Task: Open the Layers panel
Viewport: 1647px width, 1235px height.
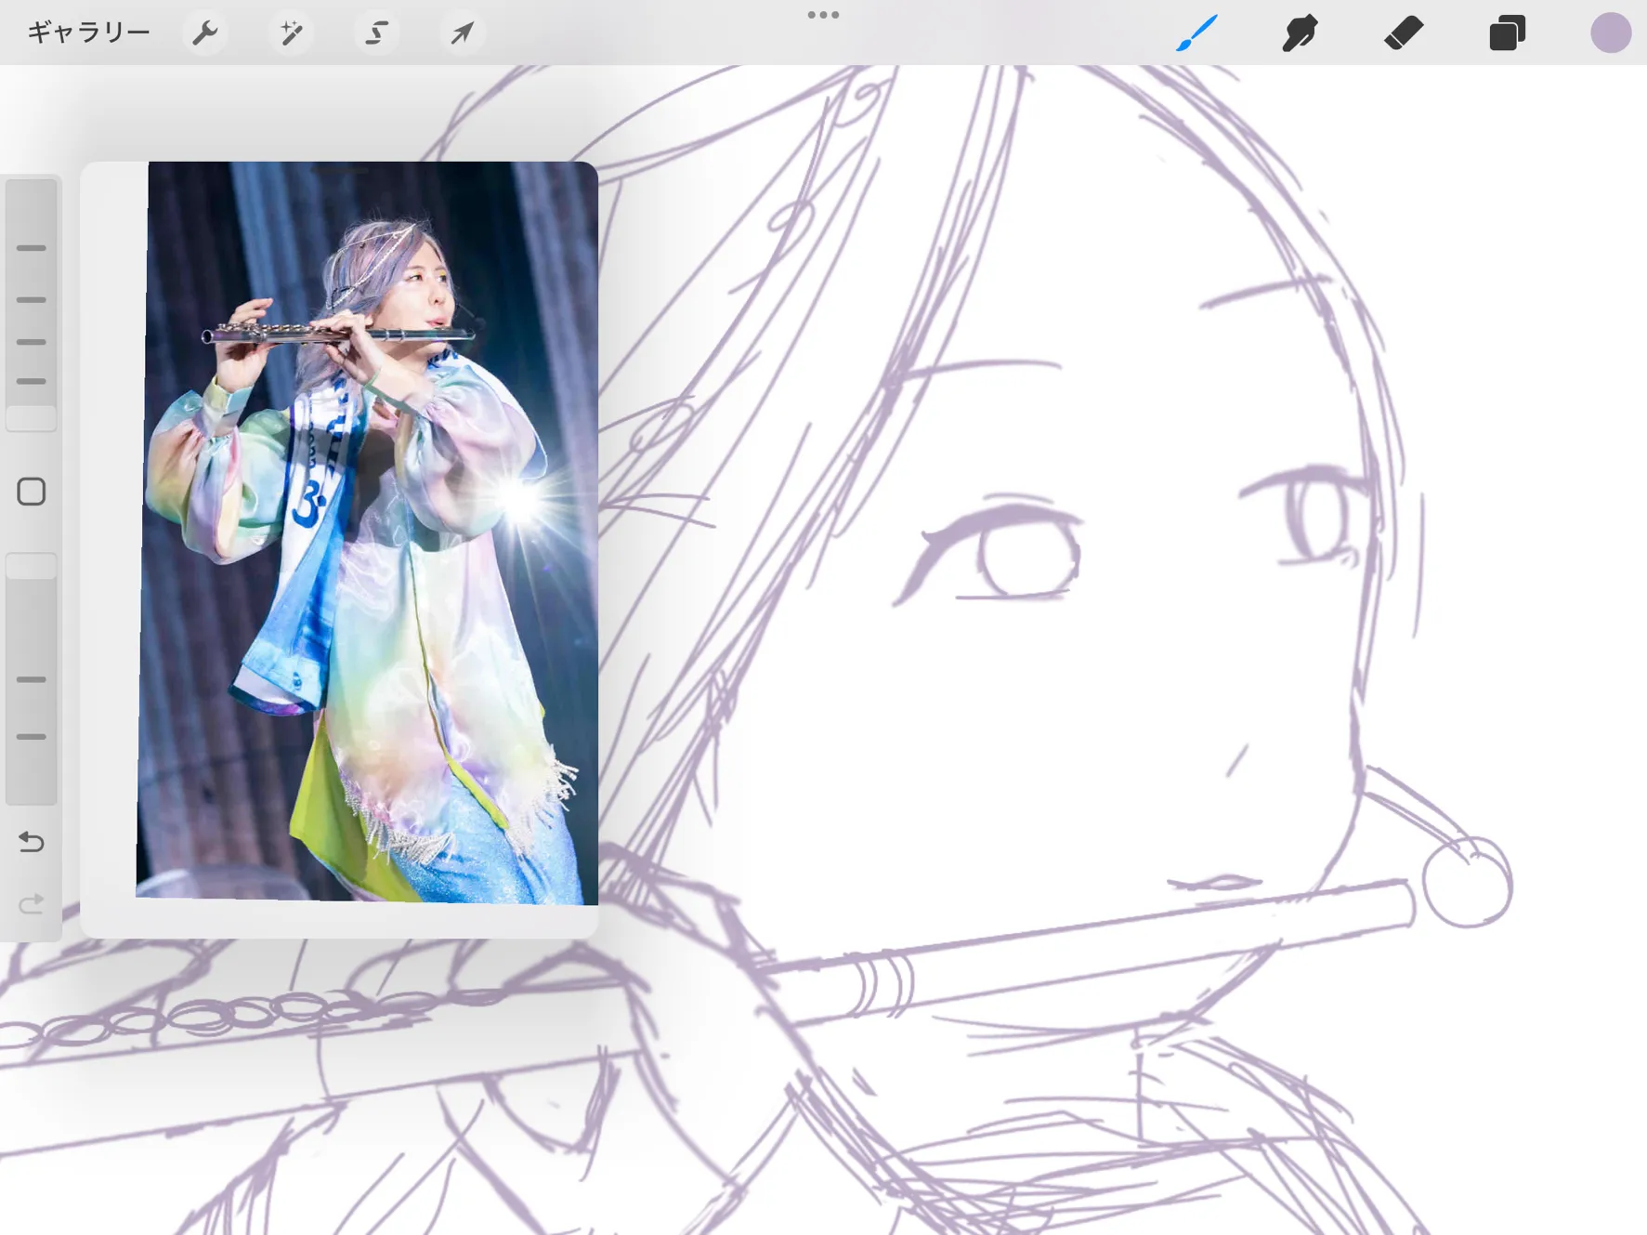Action: (x=1507, y=33)
